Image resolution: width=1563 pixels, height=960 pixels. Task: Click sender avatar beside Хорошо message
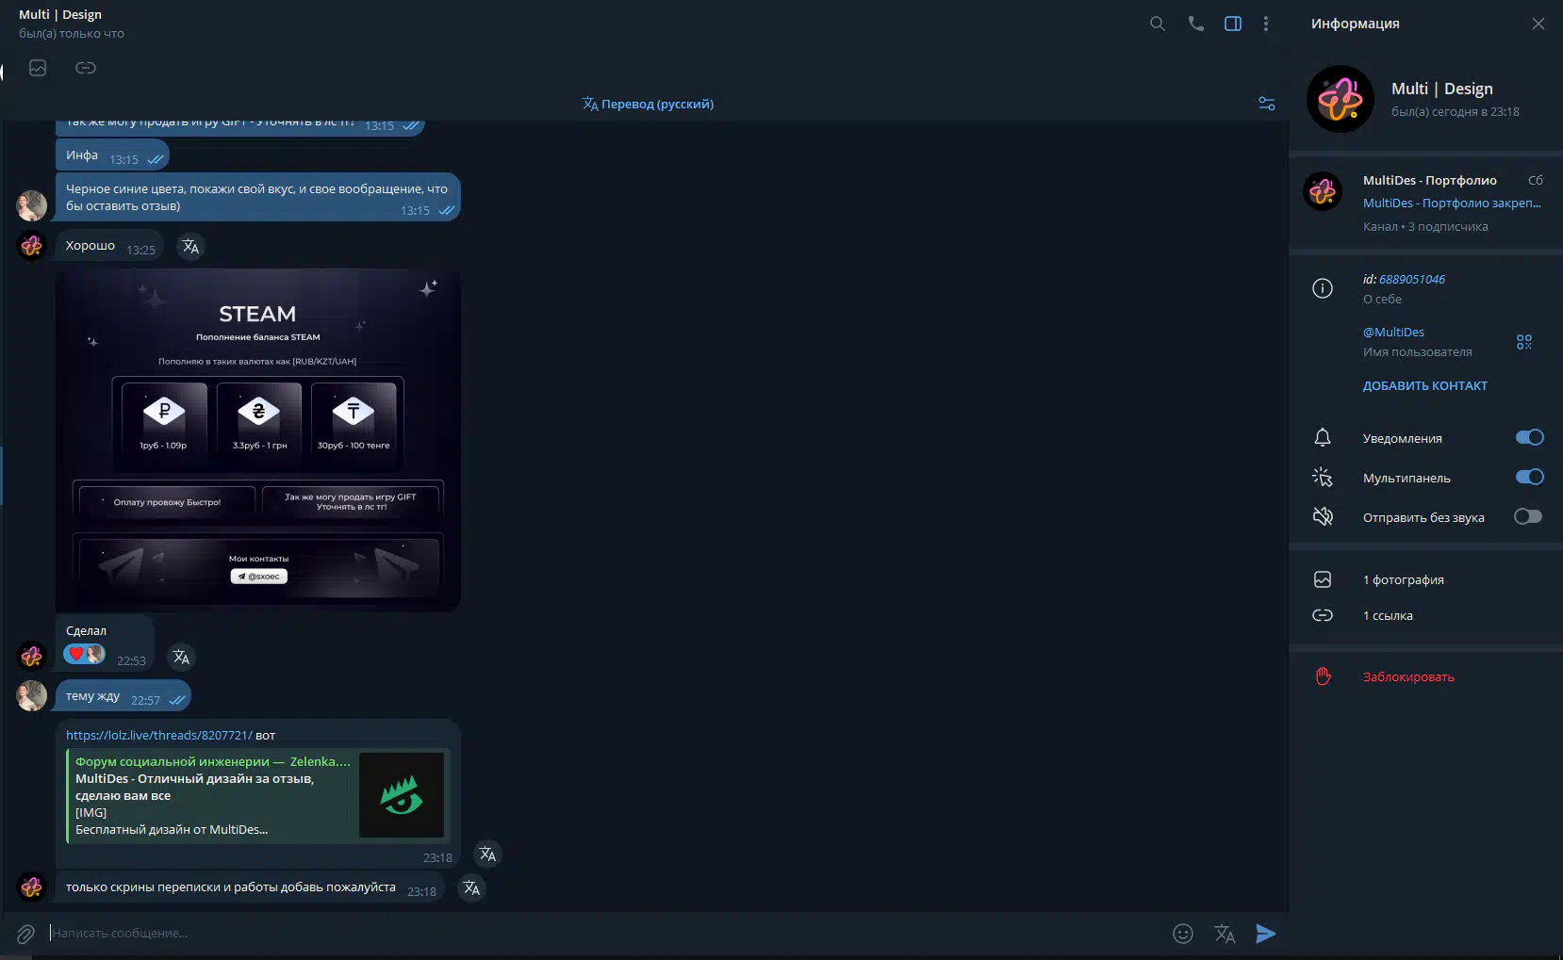[31, 246]
